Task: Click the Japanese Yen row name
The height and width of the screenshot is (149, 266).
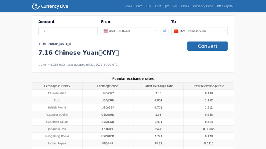Action: [x=57, y=129]
